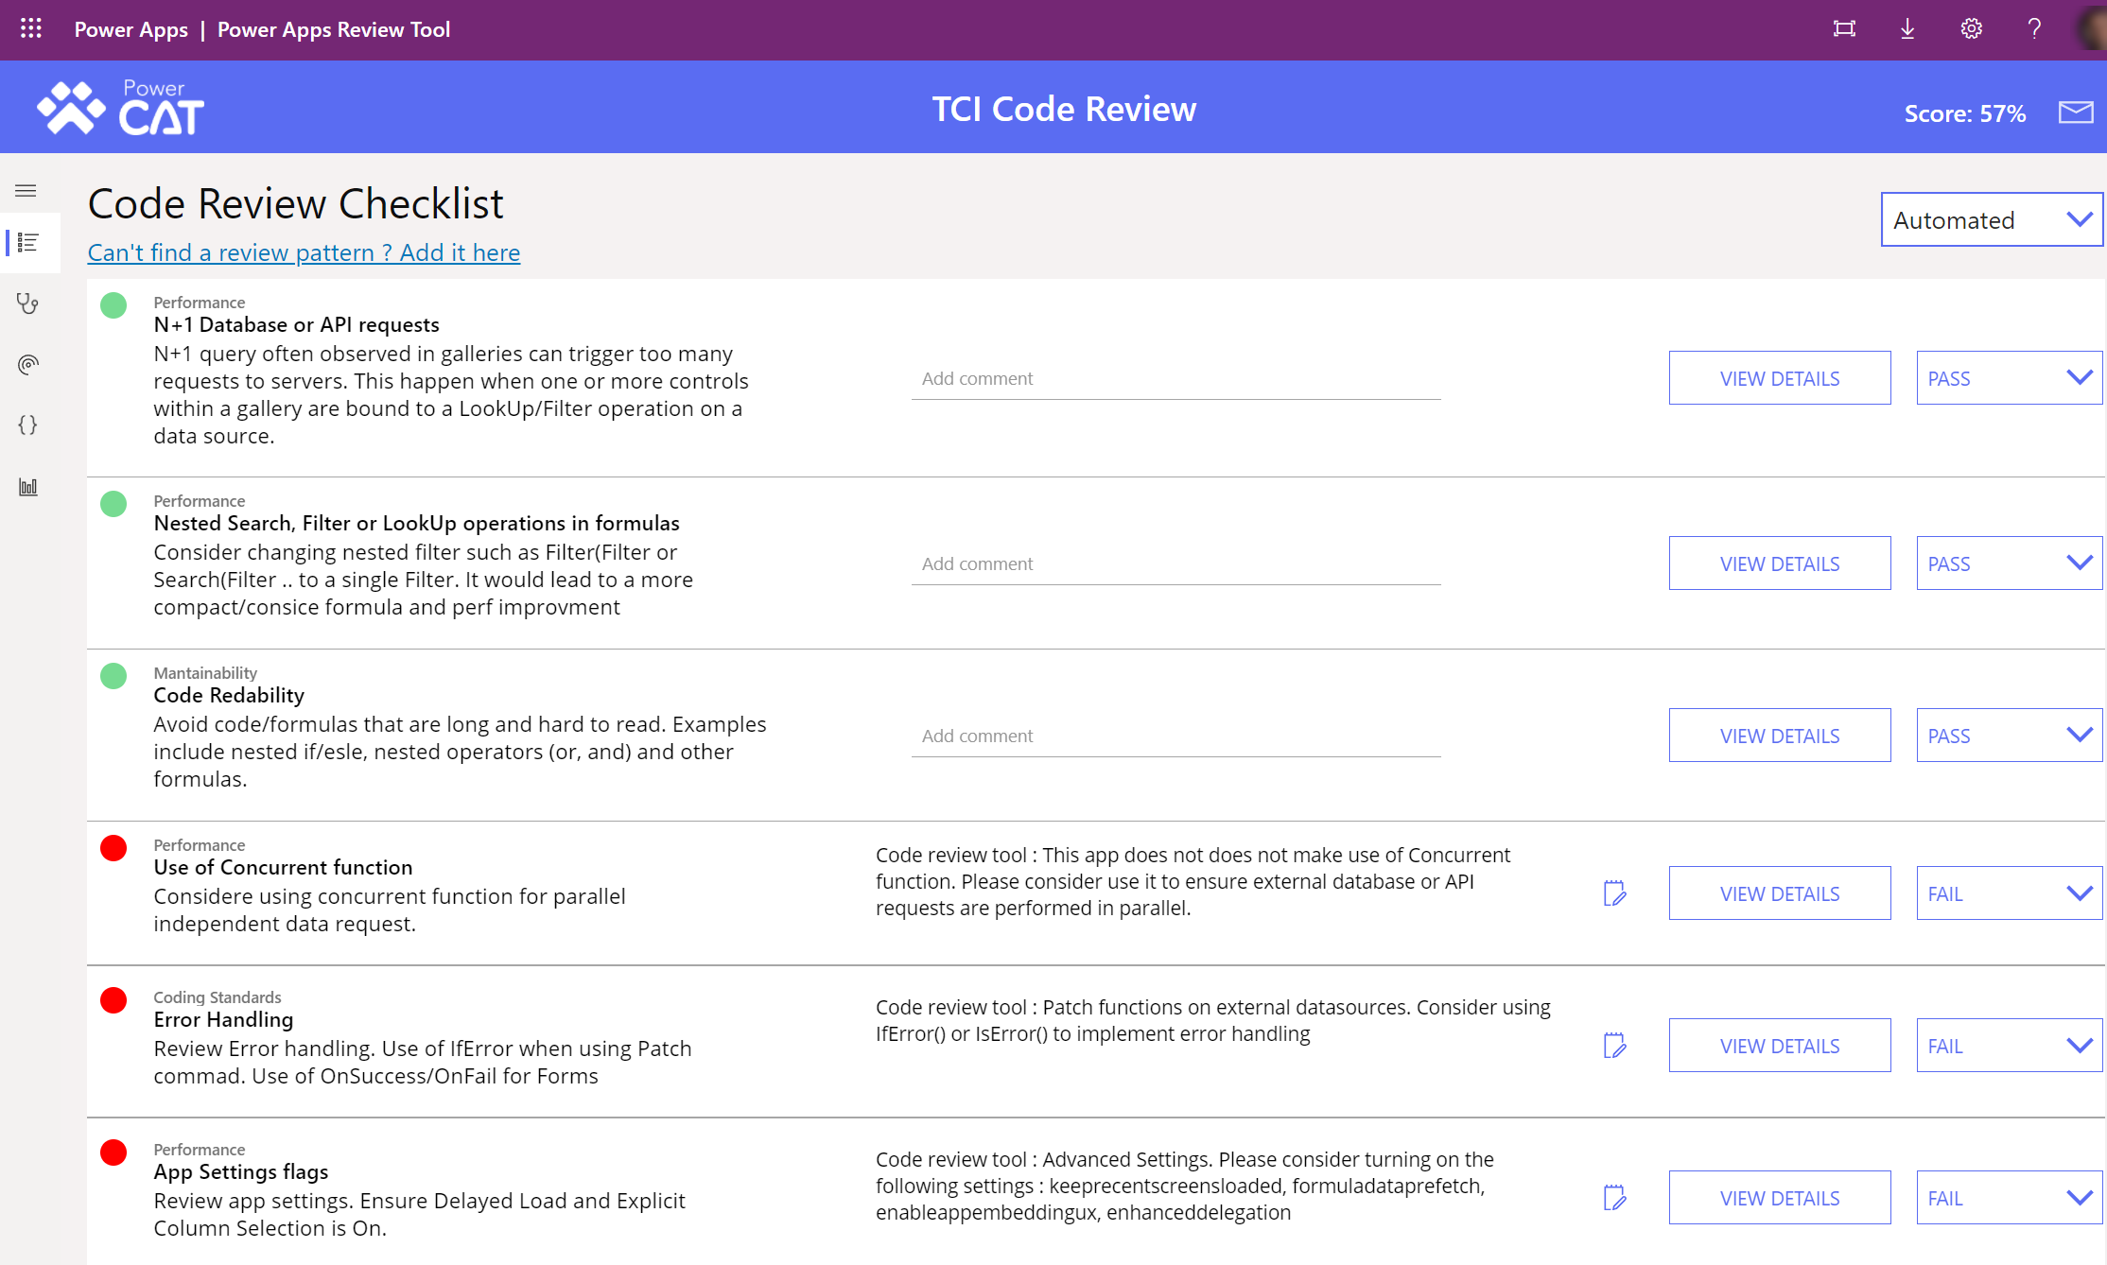This screenshot has width=2107, height=1265.
Task: Click Add comment field for Nested Search row
Action: pyautogui.click(x=1175, y=563)
